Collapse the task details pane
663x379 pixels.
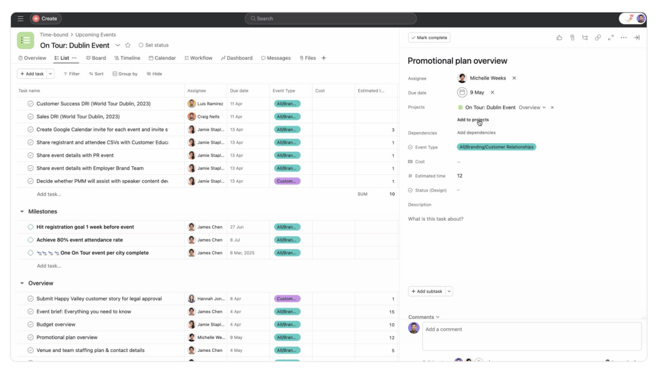pyautogui.click(x=637, y=38)
